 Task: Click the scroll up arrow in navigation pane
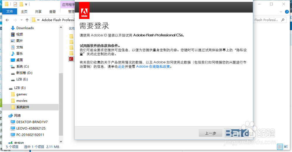coord(61,27)
